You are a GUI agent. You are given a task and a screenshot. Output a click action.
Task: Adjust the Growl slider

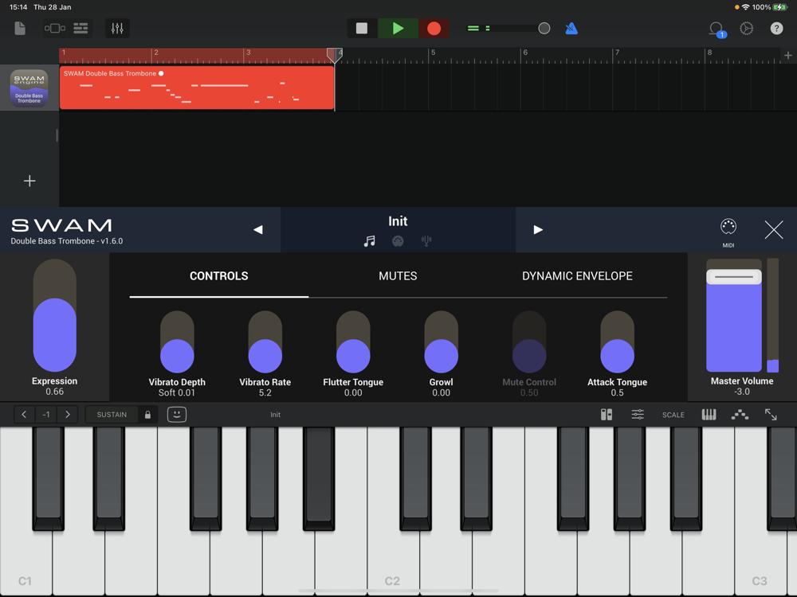442,342
